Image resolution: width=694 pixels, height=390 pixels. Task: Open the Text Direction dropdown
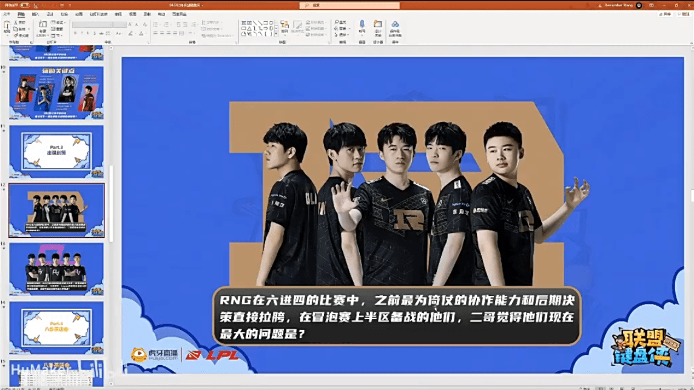212,22
